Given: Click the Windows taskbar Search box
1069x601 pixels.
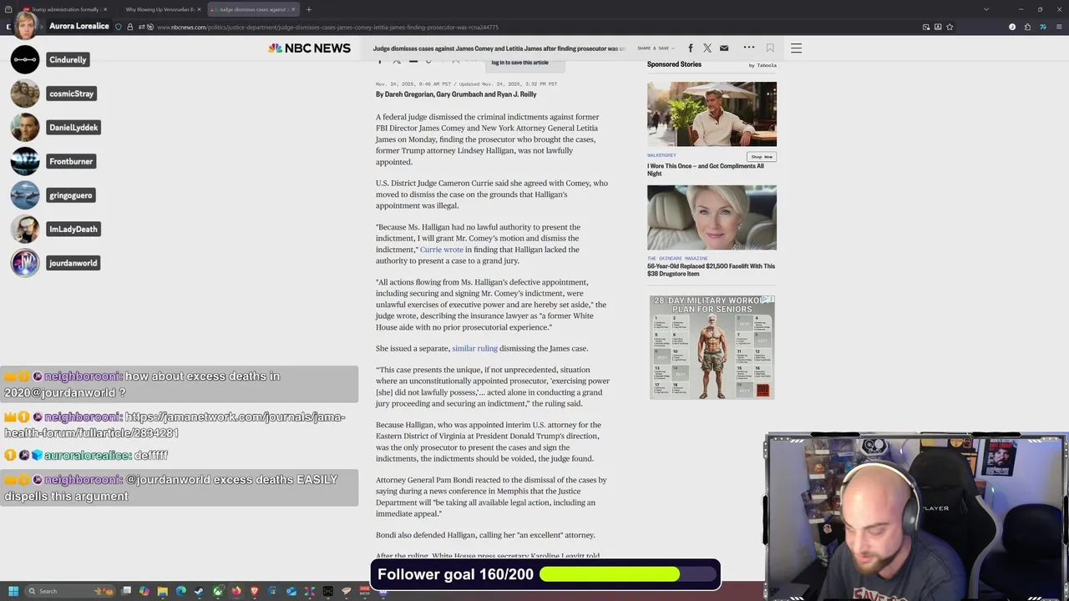Looking at the screenshot, I should (69, 591).
